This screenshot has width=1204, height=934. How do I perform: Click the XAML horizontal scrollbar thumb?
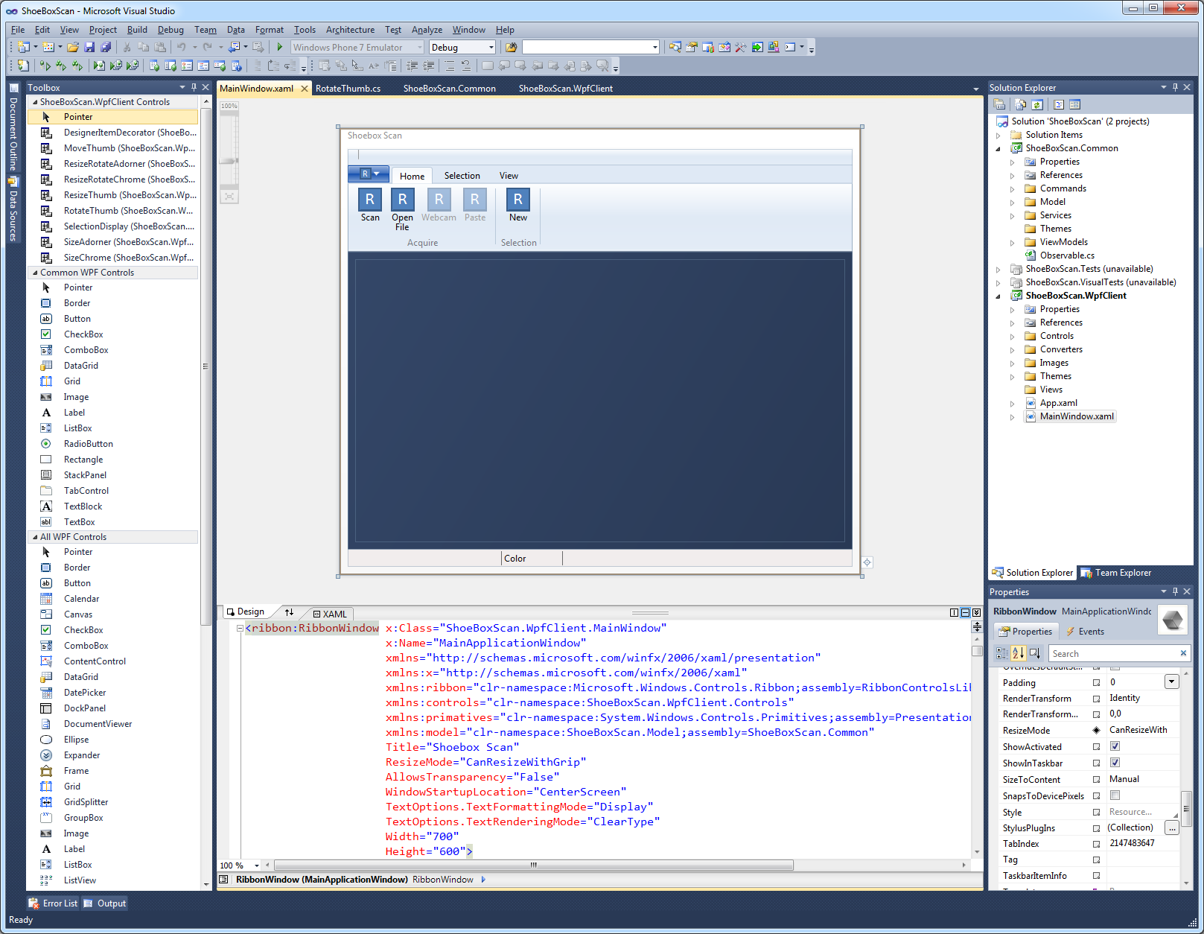tap(534, 865)
